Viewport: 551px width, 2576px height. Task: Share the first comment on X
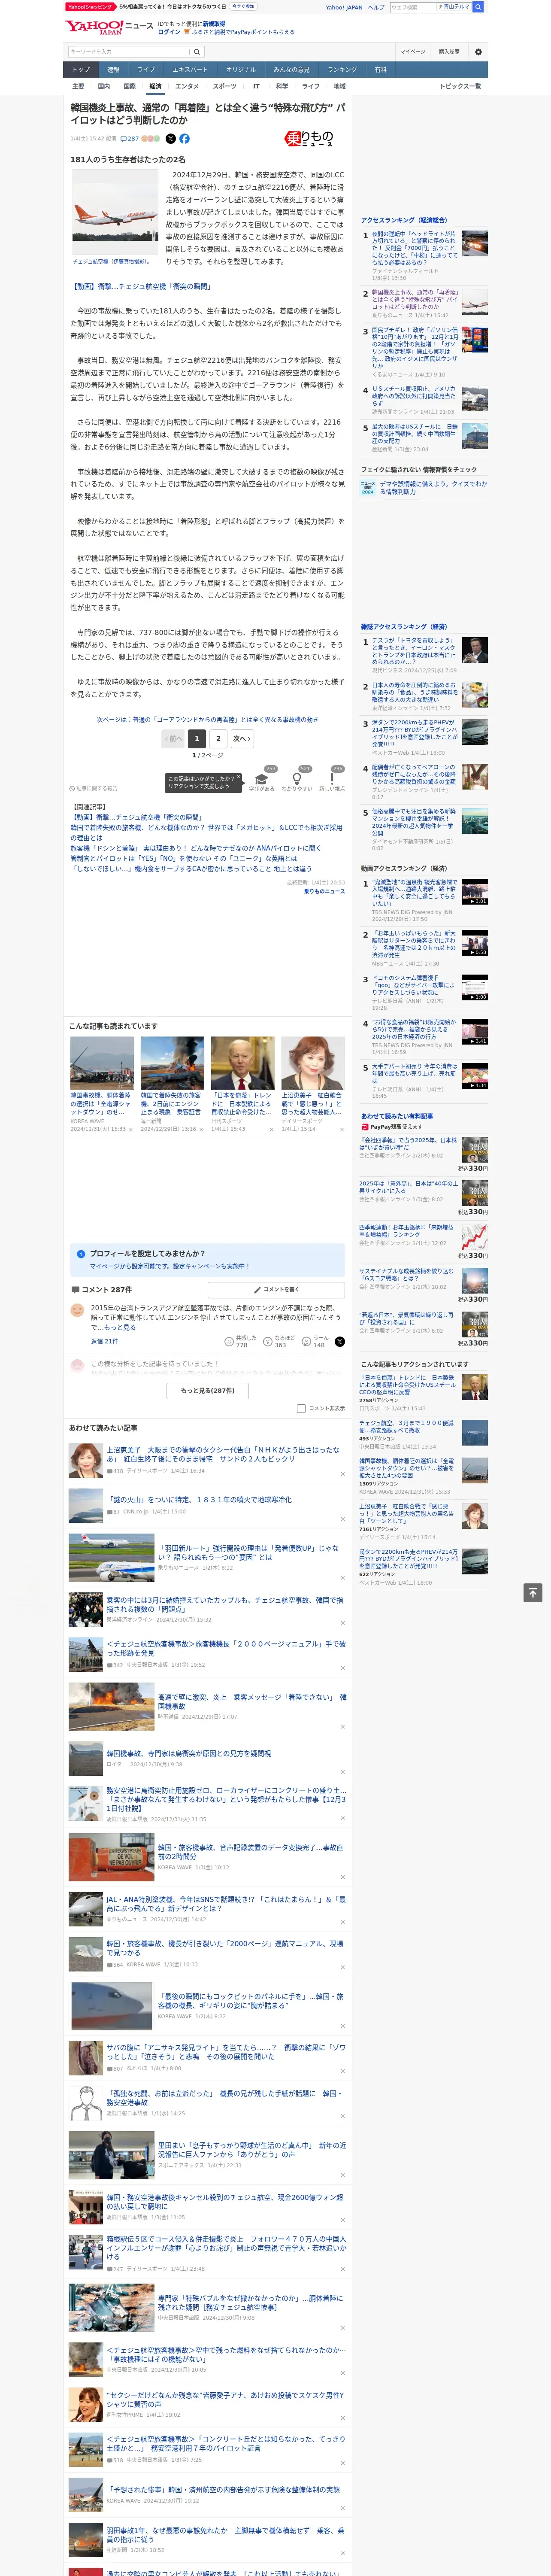pos(340,1342)
